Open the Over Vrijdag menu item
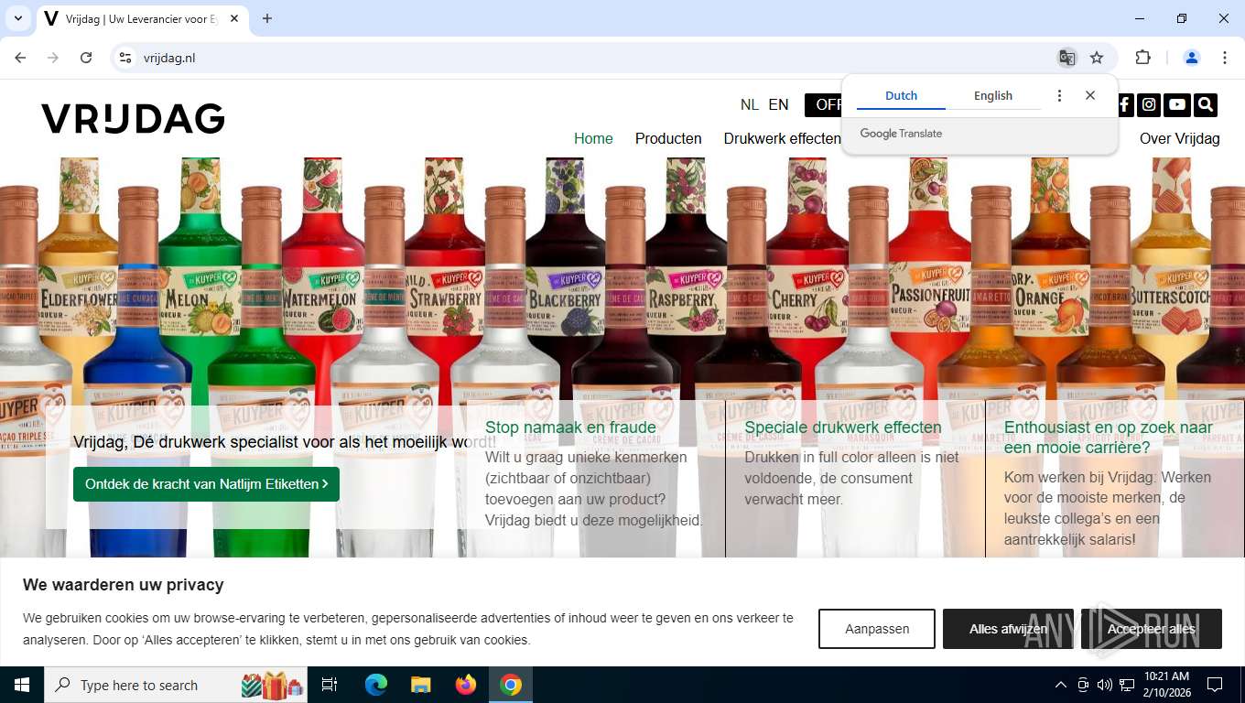Viewport: 1245px width, 703px height. click(x=1179, y=138)
